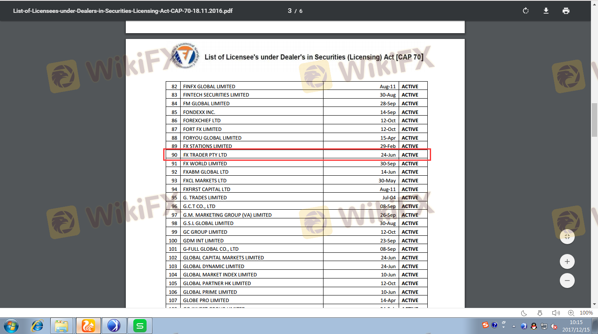This screenshot has height=334, width=598.
Task: Click FX WORLD LIMITED entry
Action: pyautogui.click(x=205, y=164)
